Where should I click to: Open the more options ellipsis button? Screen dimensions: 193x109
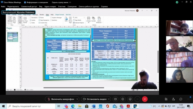tap(138, 99)
